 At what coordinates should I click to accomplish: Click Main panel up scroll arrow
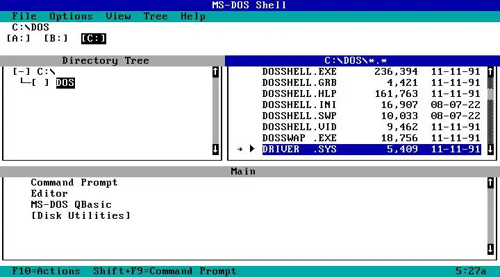click(490, 183)
